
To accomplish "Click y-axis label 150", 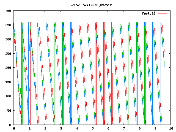I will pos(8,82).
